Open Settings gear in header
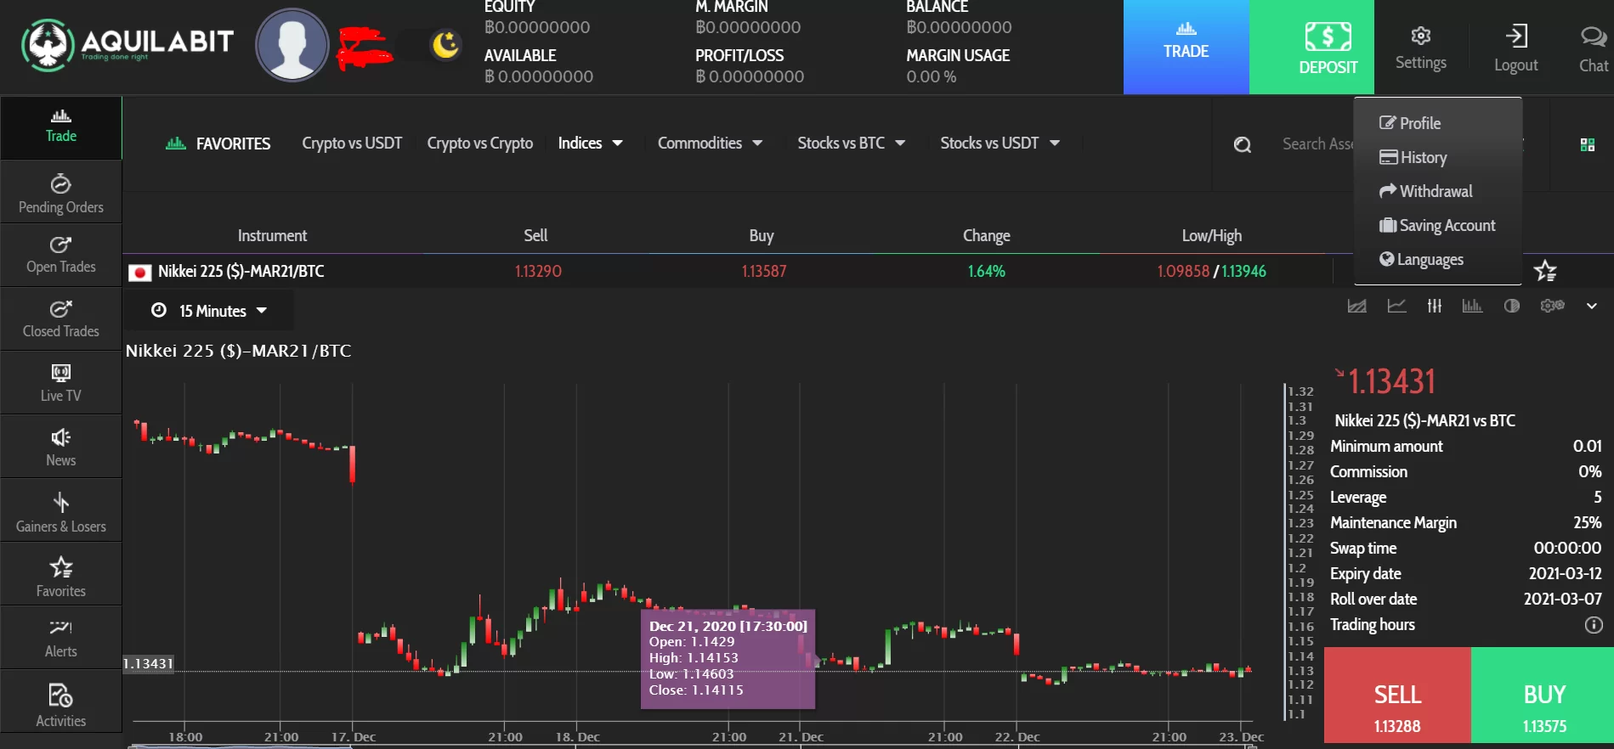 (1420, 48)
